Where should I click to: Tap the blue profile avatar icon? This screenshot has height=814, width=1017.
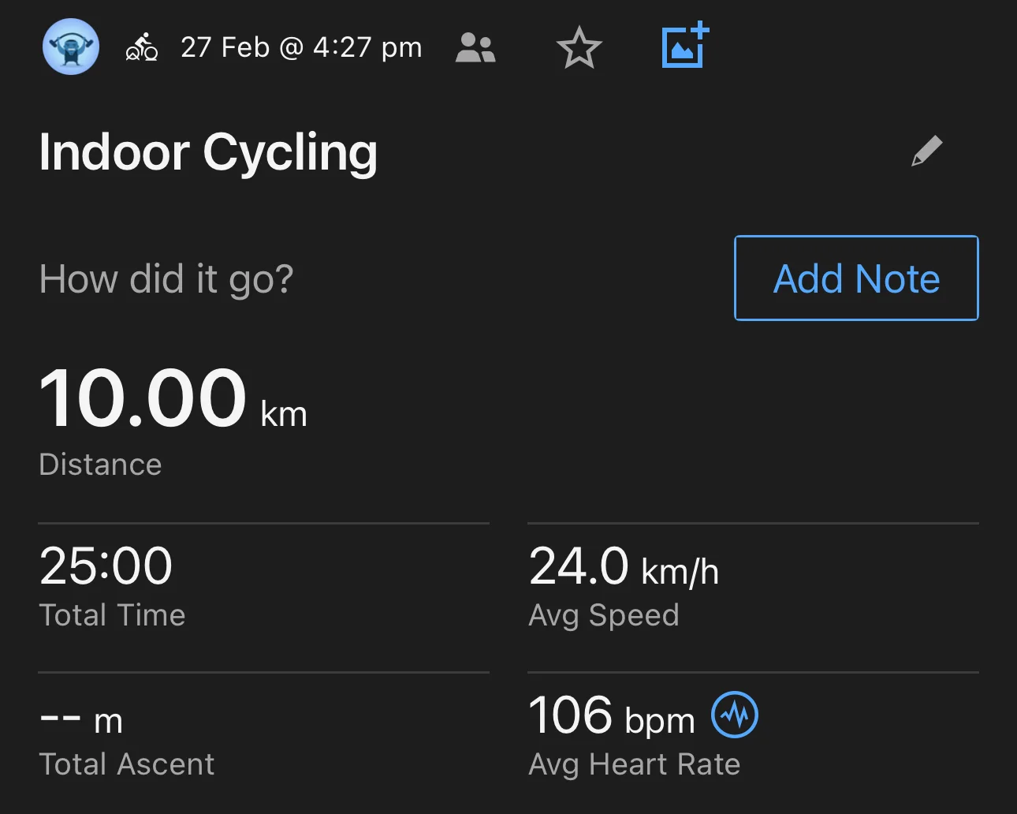click(x=71, y=47)
